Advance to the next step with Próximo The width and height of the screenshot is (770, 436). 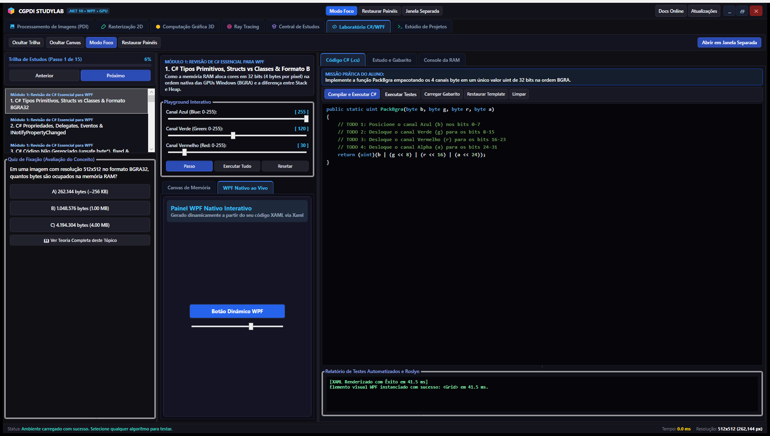[115, 75]
